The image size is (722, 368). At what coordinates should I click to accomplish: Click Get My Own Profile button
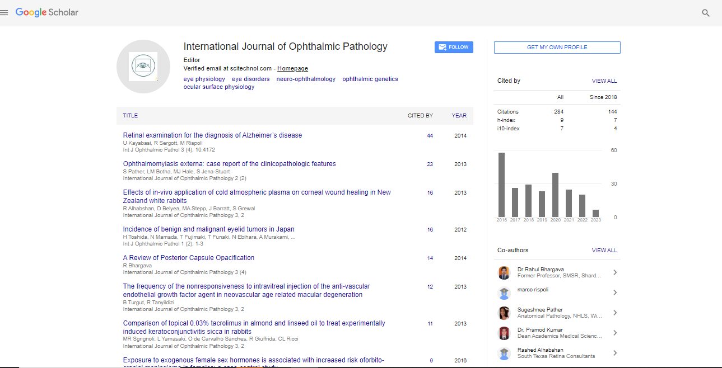(x=557, y=48)
